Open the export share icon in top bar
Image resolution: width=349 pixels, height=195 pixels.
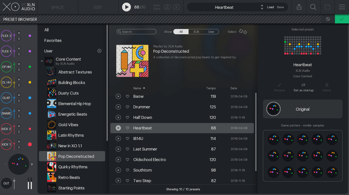pyautogui.click(x=299, y=7)
